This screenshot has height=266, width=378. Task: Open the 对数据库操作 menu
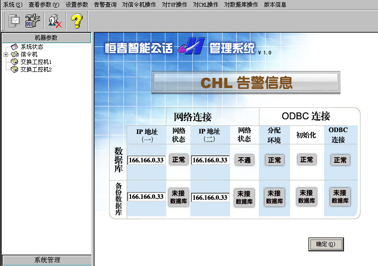click(241, 5)
